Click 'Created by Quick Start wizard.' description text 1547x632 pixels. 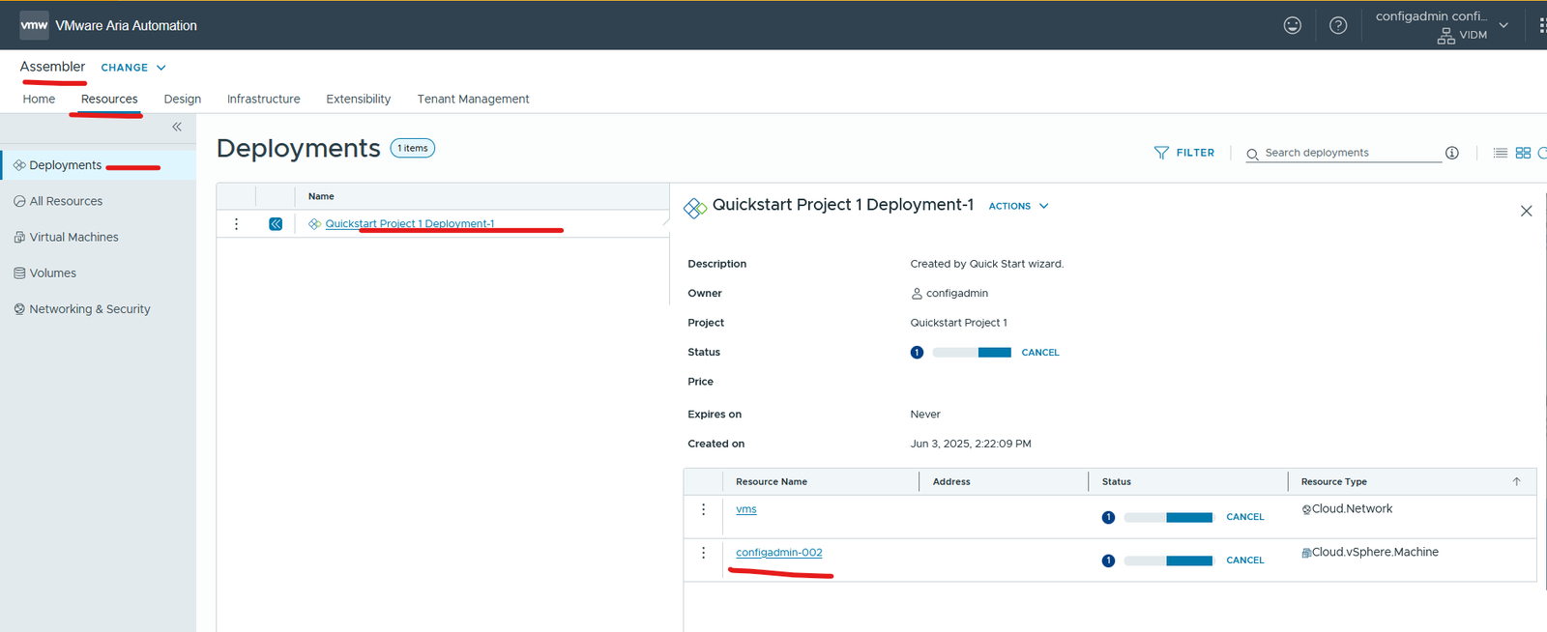(x=986, y=264)
